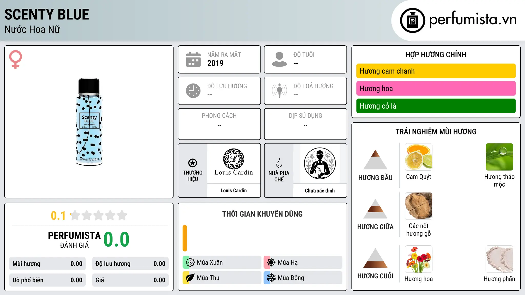Click the Giá 0.00 rating row
Screen dimensions: 525x295
point(130,280)
